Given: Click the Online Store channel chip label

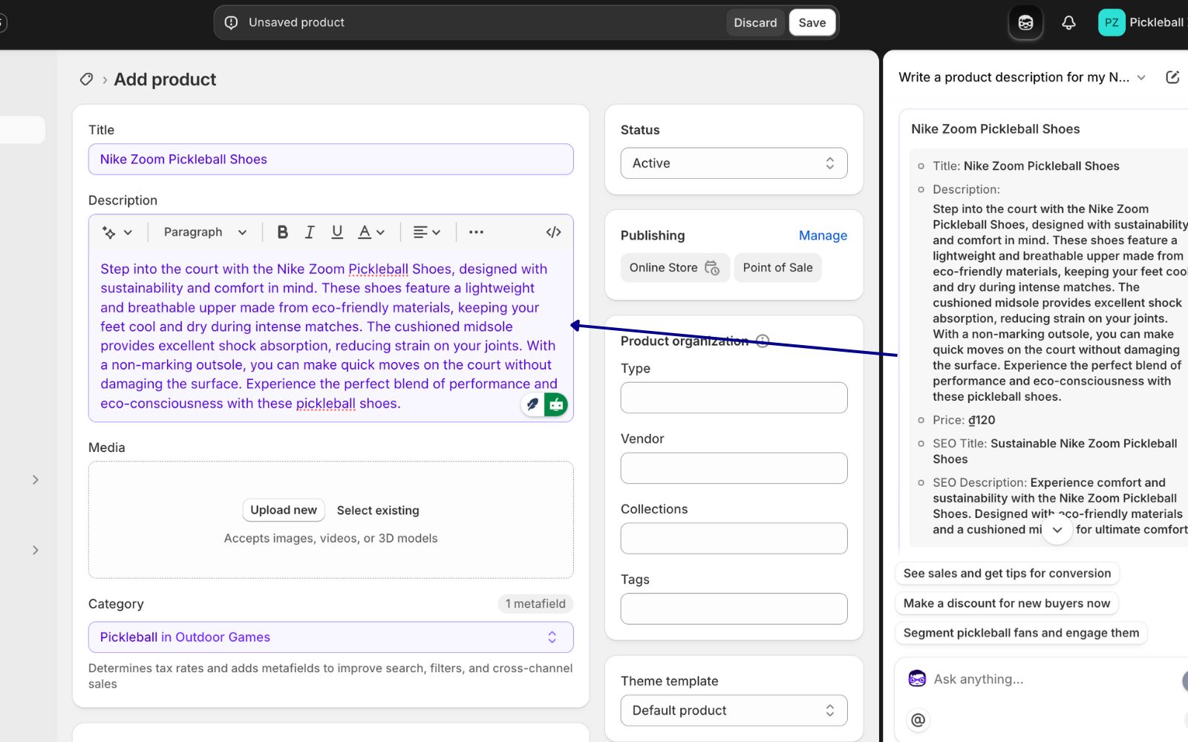Looking at the screenshot, I should point(663,268).
